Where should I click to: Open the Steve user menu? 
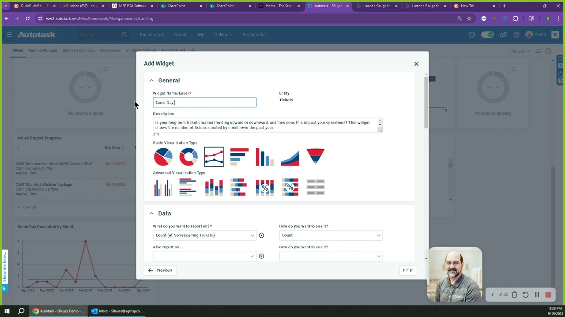[x=536, y=34]
